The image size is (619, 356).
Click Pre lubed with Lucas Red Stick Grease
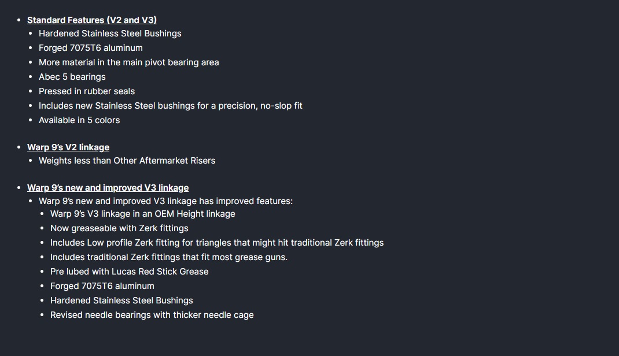coord(130,272)
